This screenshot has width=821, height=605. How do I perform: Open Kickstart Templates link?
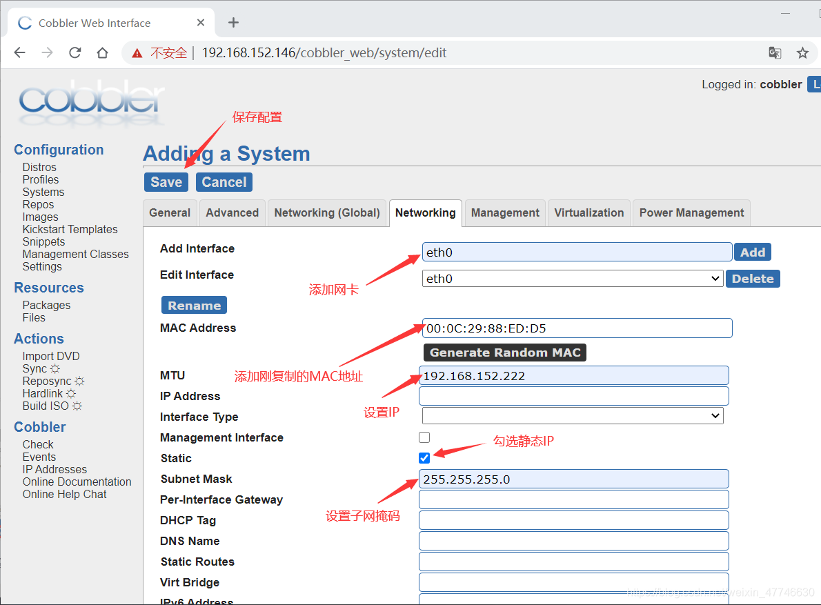tap(70, 229)
